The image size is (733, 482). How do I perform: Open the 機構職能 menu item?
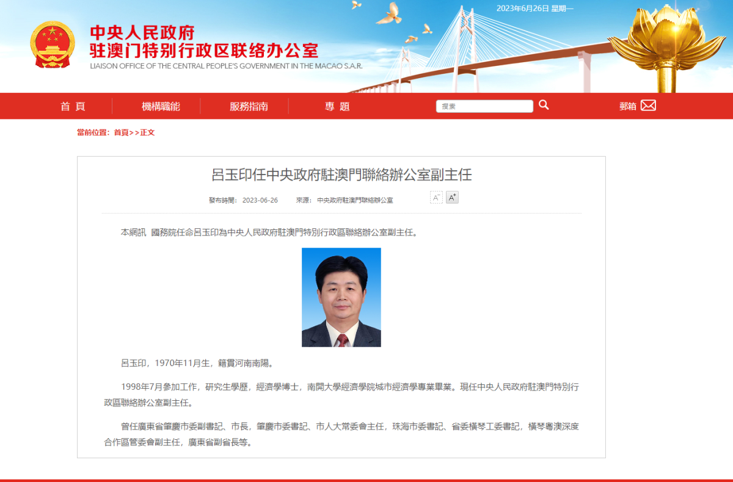point(161,106)
